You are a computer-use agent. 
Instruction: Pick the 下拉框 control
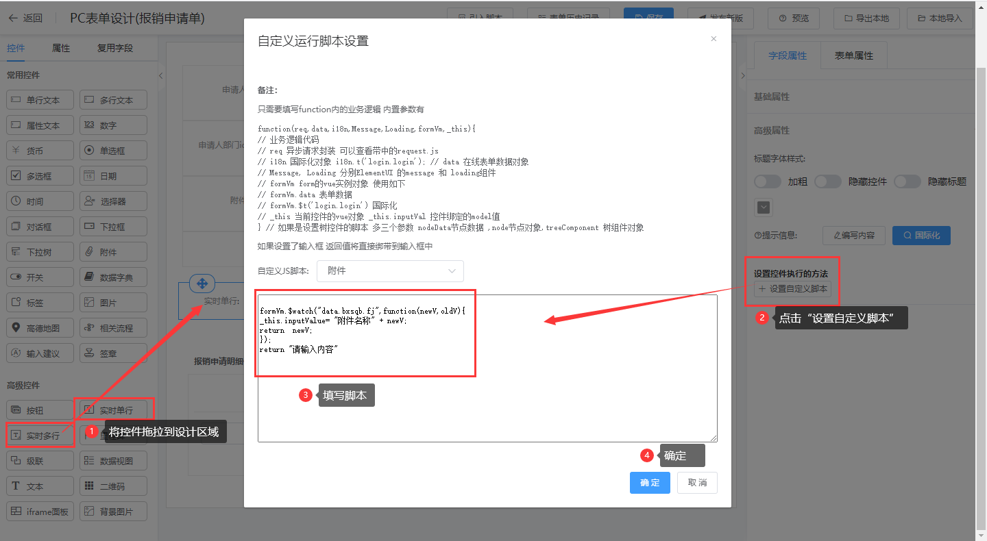point(113,227)
